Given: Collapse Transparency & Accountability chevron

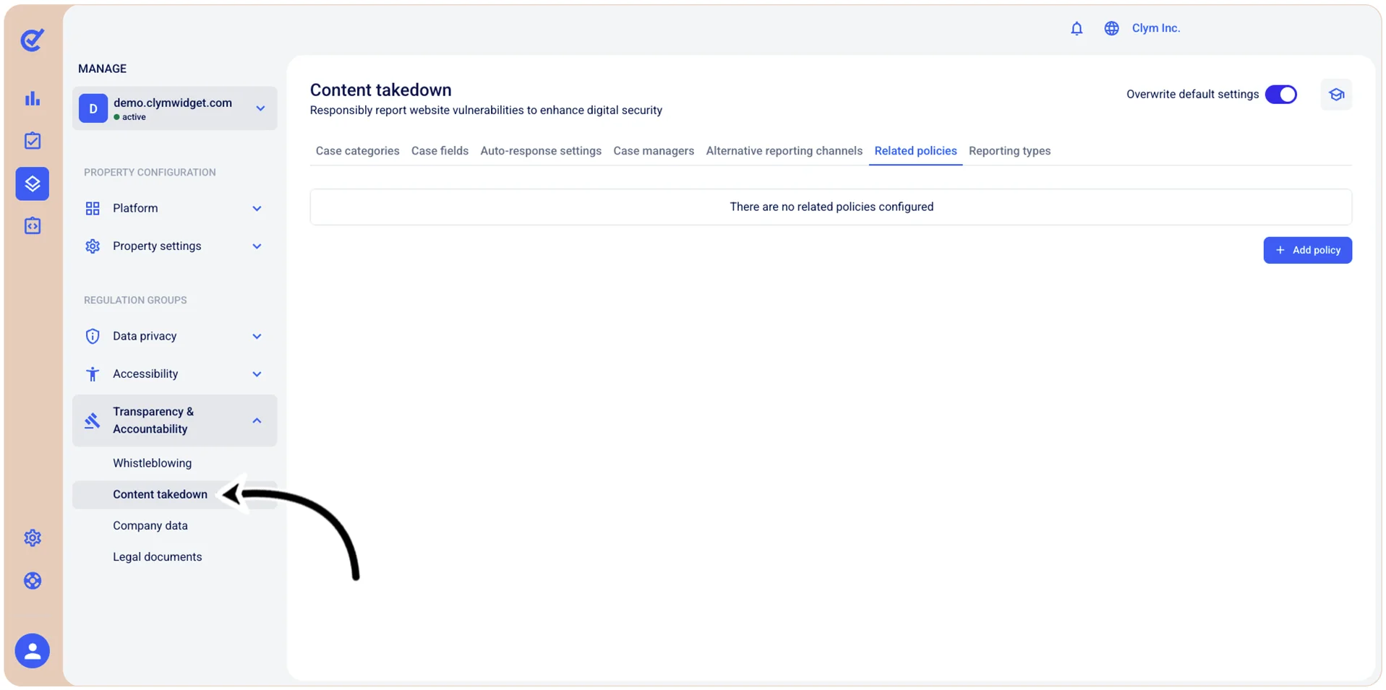Looking at the screenshot, I should coord(257,421).
